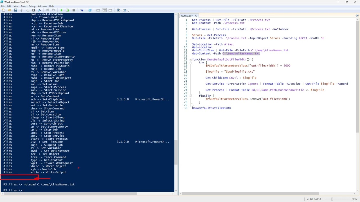
Task: Click the Windows PowerShell ISE title icon
Action: [2, 2]
